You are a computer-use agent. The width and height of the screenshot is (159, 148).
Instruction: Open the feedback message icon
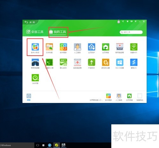pos(132,21)
